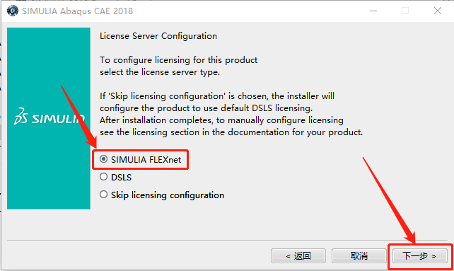Close the SIMULIA Abaqus CAE 2018 installer
454x271 pixels.
438,11
